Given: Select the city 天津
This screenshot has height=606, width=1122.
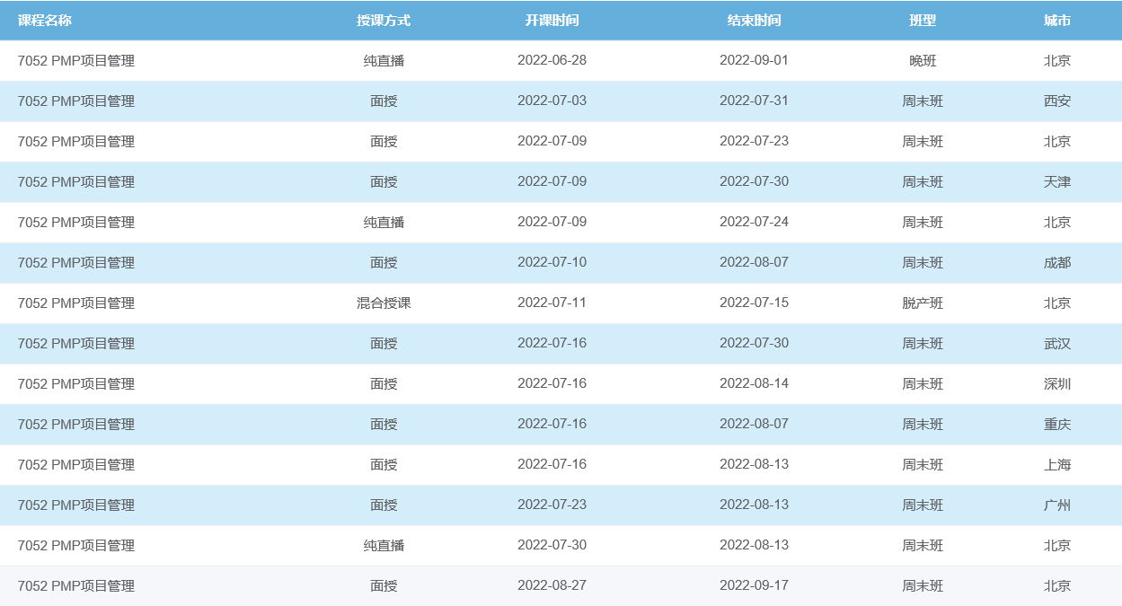Looking at the screenshot, I should coord(1057,182).
